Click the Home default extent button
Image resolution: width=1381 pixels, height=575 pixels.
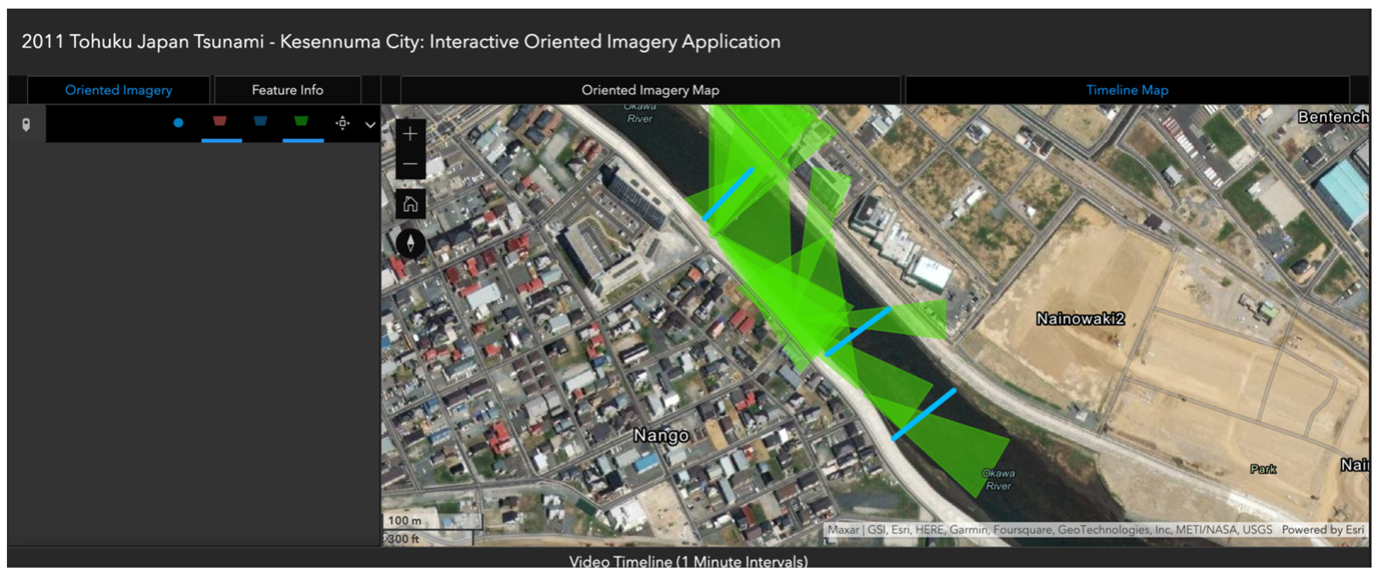(410, 203)
